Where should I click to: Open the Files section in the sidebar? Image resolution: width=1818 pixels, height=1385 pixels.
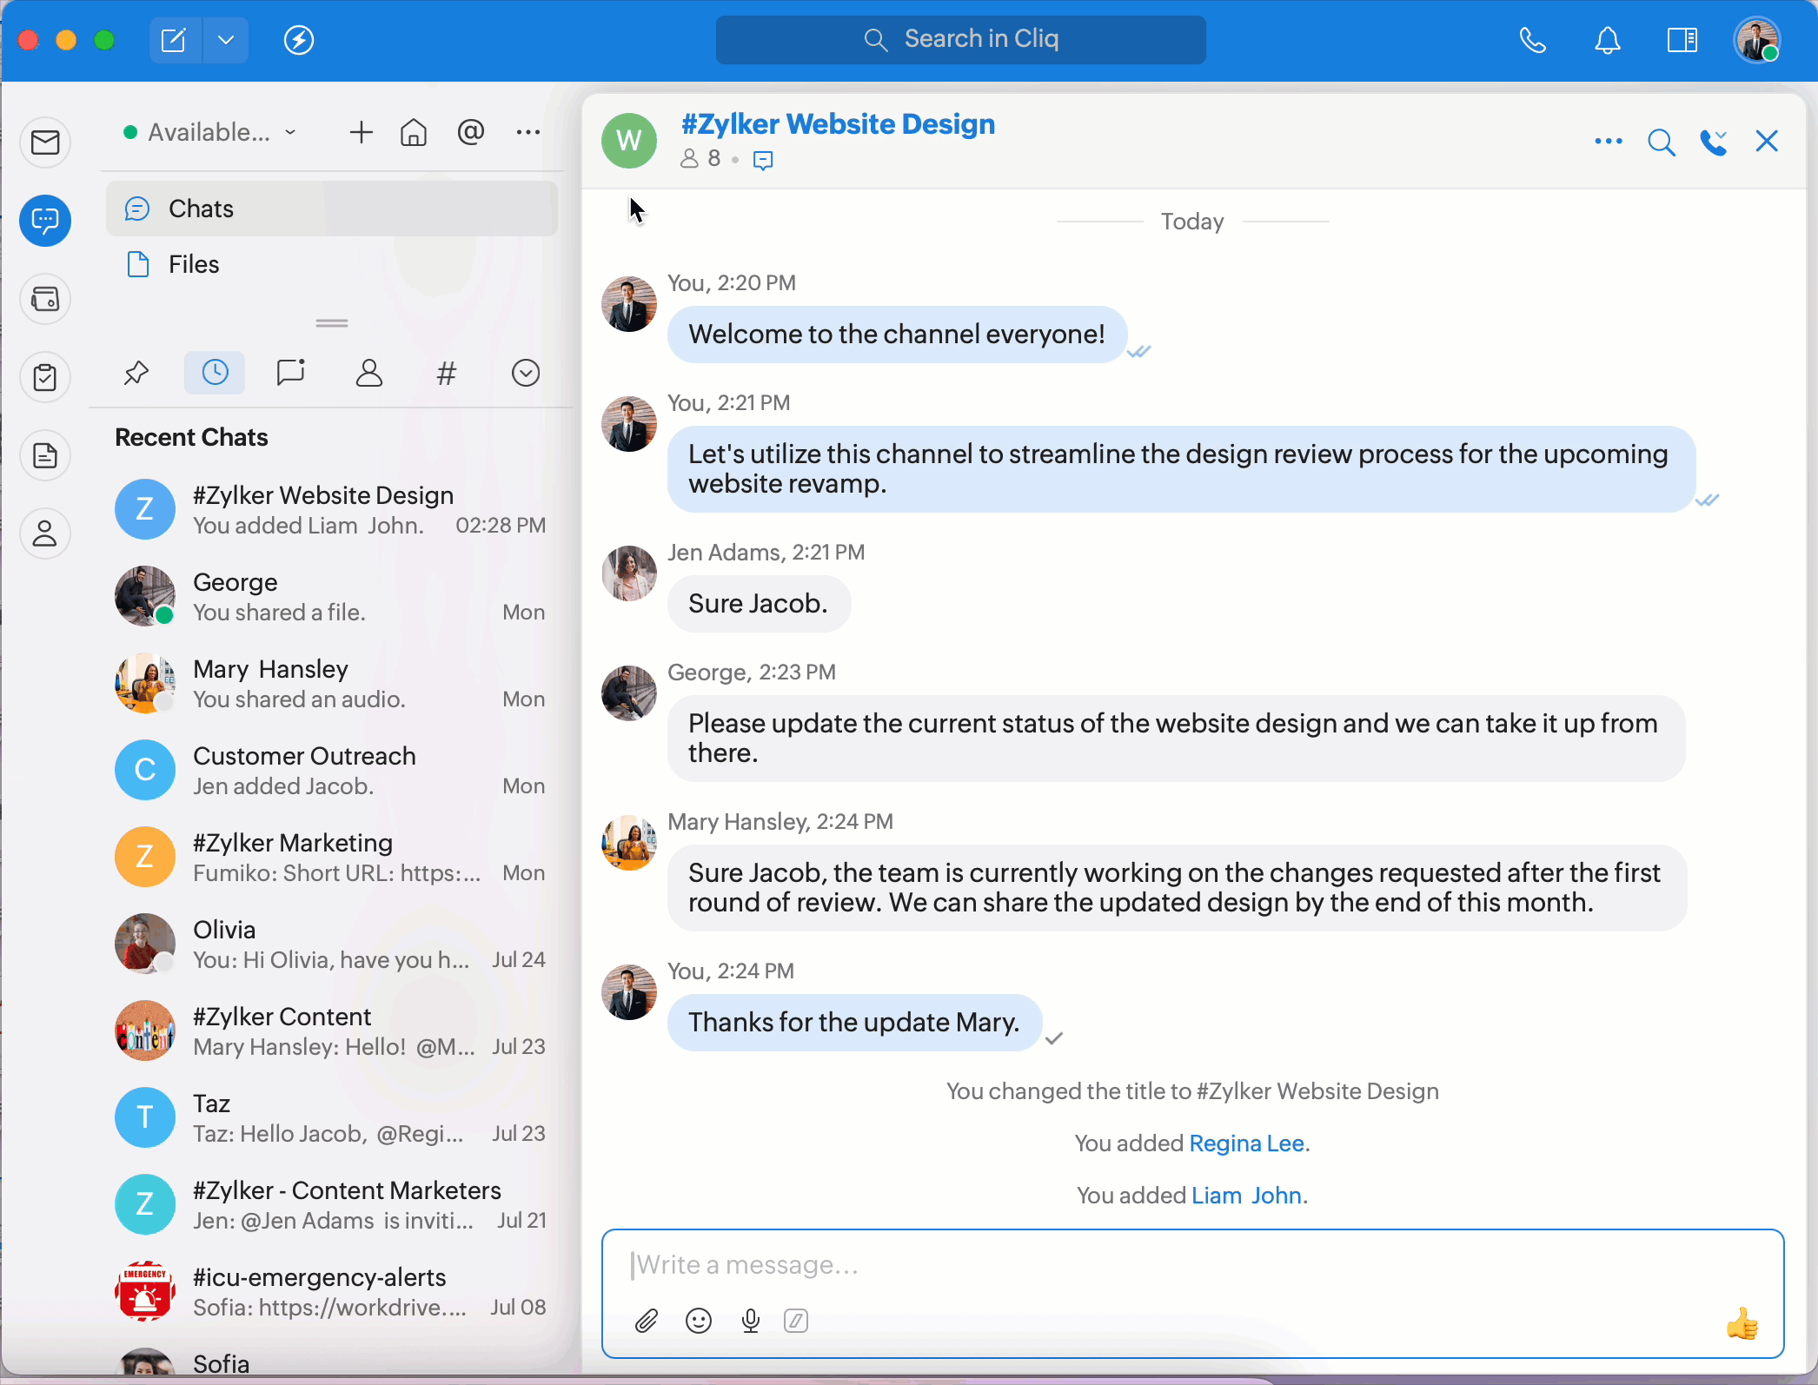point(193,264)
